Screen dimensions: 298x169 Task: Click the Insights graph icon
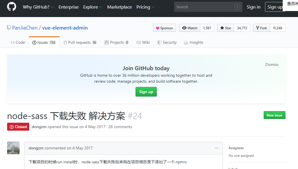(186, 43)
